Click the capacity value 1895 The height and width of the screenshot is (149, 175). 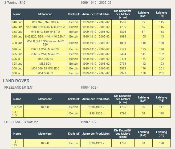pos(123,32)
